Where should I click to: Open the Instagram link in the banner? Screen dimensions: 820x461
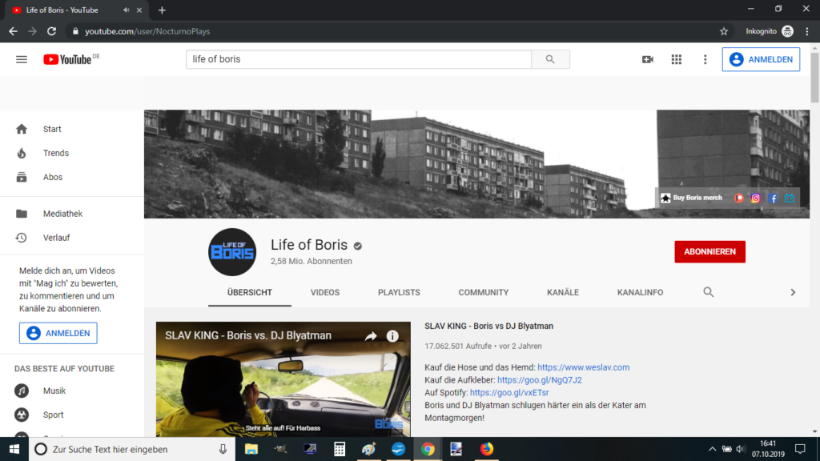755,198
